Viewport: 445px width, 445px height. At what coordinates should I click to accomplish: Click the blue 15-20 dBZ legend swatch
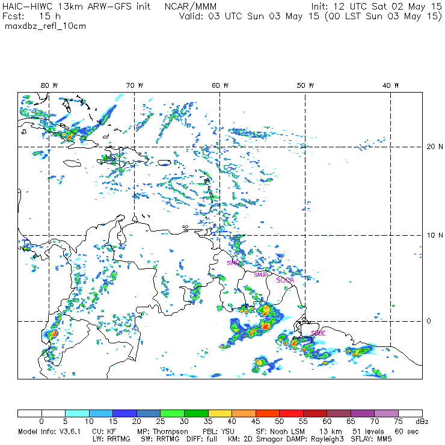pos(125,413)
